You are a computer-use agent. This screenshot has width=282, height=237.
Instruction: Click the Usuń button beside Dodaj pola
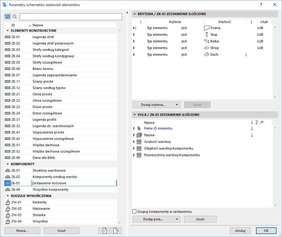[x=200, y=219]
